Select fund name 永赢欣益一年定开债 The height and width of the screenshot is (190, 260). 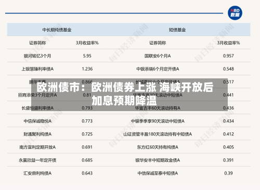tap(37, 160)
